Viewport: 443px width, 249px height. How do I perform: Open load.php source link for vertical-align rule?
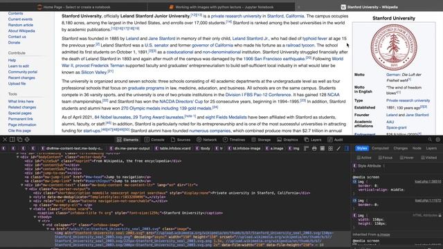click(428, 181)
